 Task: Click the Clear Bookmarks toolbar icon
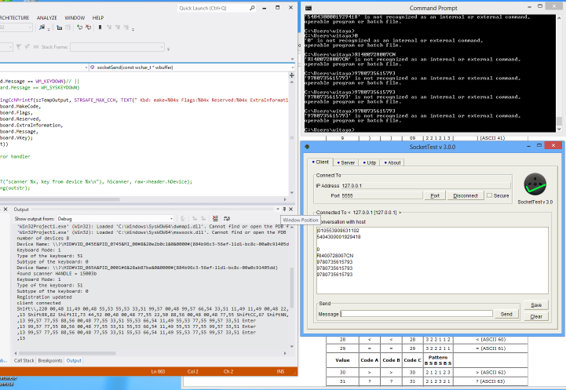point(126,27)
